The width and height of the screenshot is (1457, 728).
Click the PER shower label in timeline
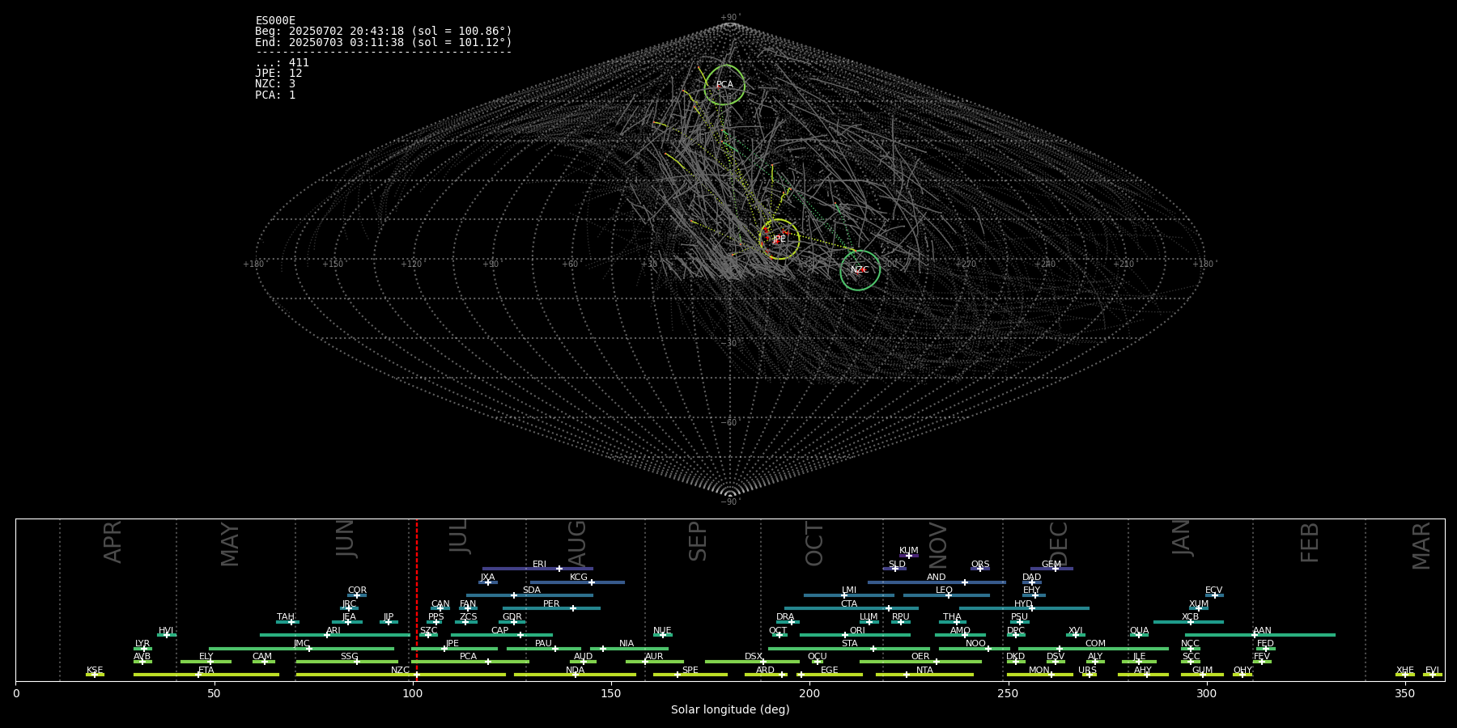(x=551, y=604)
